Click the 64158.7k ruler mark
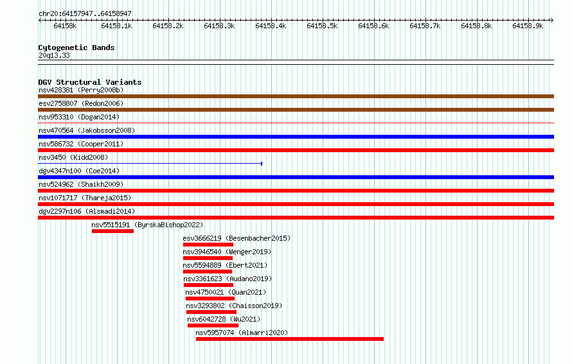The image size is (572, 364). click(425, 26)
